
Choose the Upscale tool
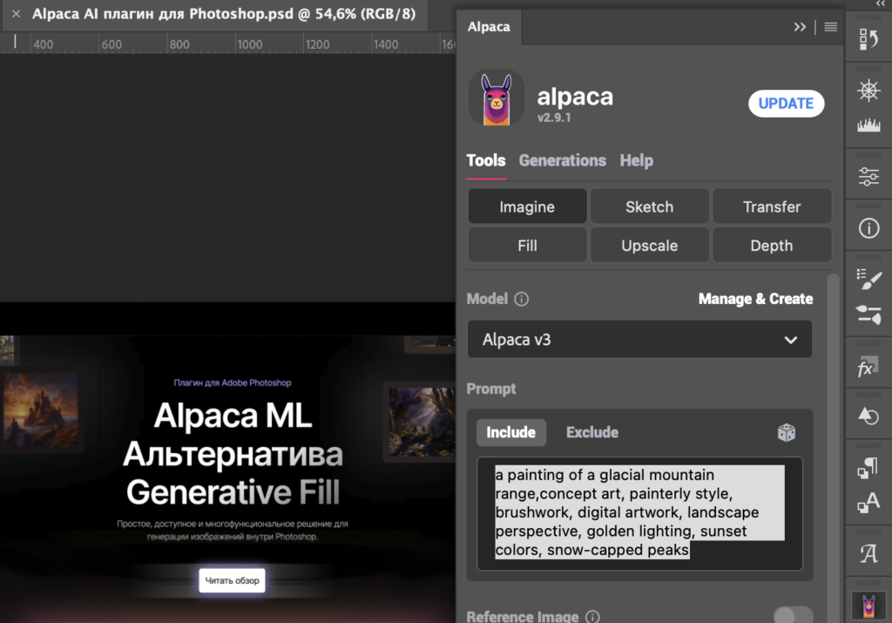(650, 245)
